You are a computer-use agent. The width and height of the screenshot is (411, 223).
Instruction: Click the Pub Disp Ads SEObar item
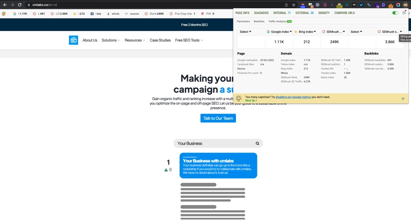click(182, 14)
